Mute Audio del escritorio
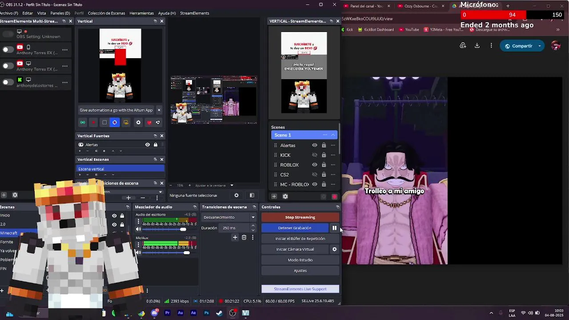569x320 pixels. click(138, 229)
